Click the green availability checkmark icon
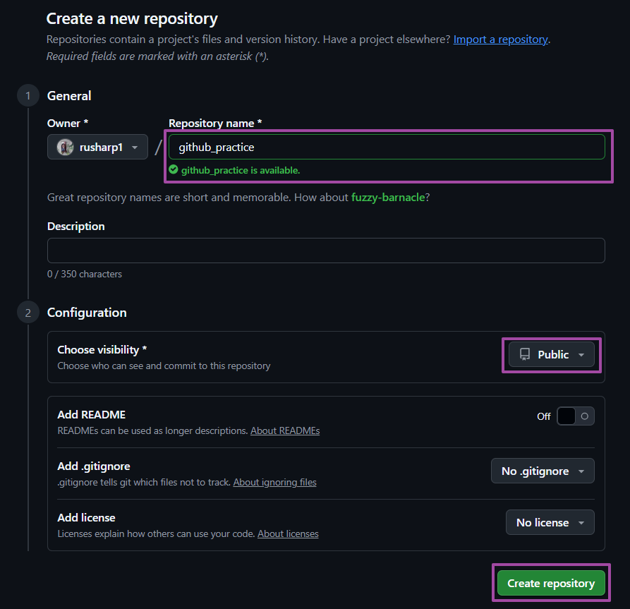The height and width of the screenshot is (609, 630). tap(173, 169)
